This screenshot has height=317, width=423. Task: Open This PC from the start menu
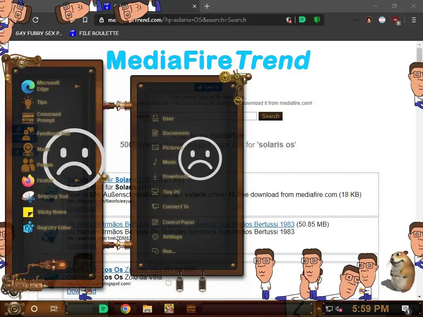pos(166,192)
